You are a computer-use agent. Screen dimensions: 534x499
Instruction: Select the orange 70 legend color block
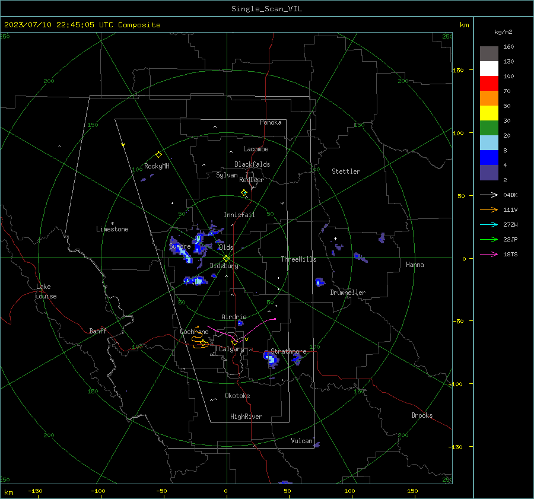point(489,98)
